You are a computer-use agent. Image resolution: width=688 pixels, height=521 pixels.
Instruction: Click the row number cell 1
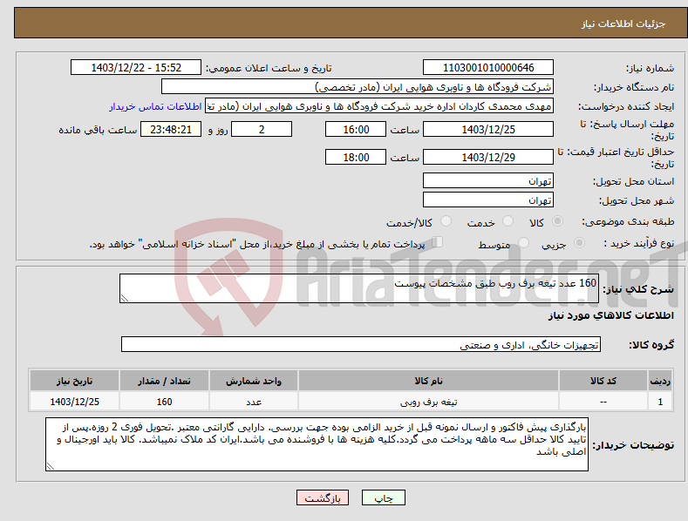point(660,402)
